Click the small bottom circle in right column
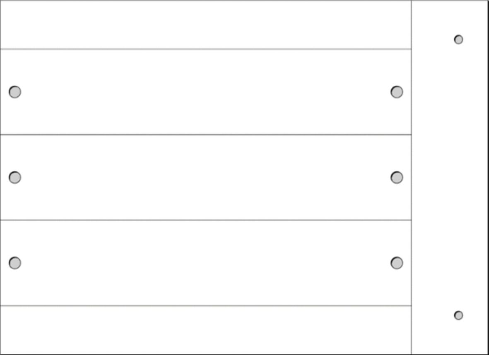The width and height of the screenshot is (489, 355). point(458,315)
